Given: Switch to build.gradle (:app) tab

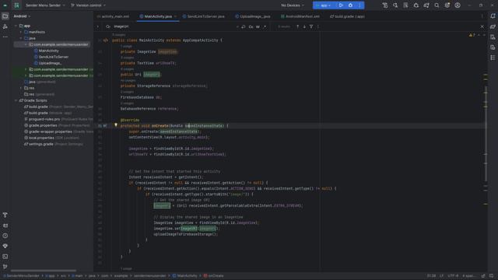Looking at the screenshot, I should (347, 16).
